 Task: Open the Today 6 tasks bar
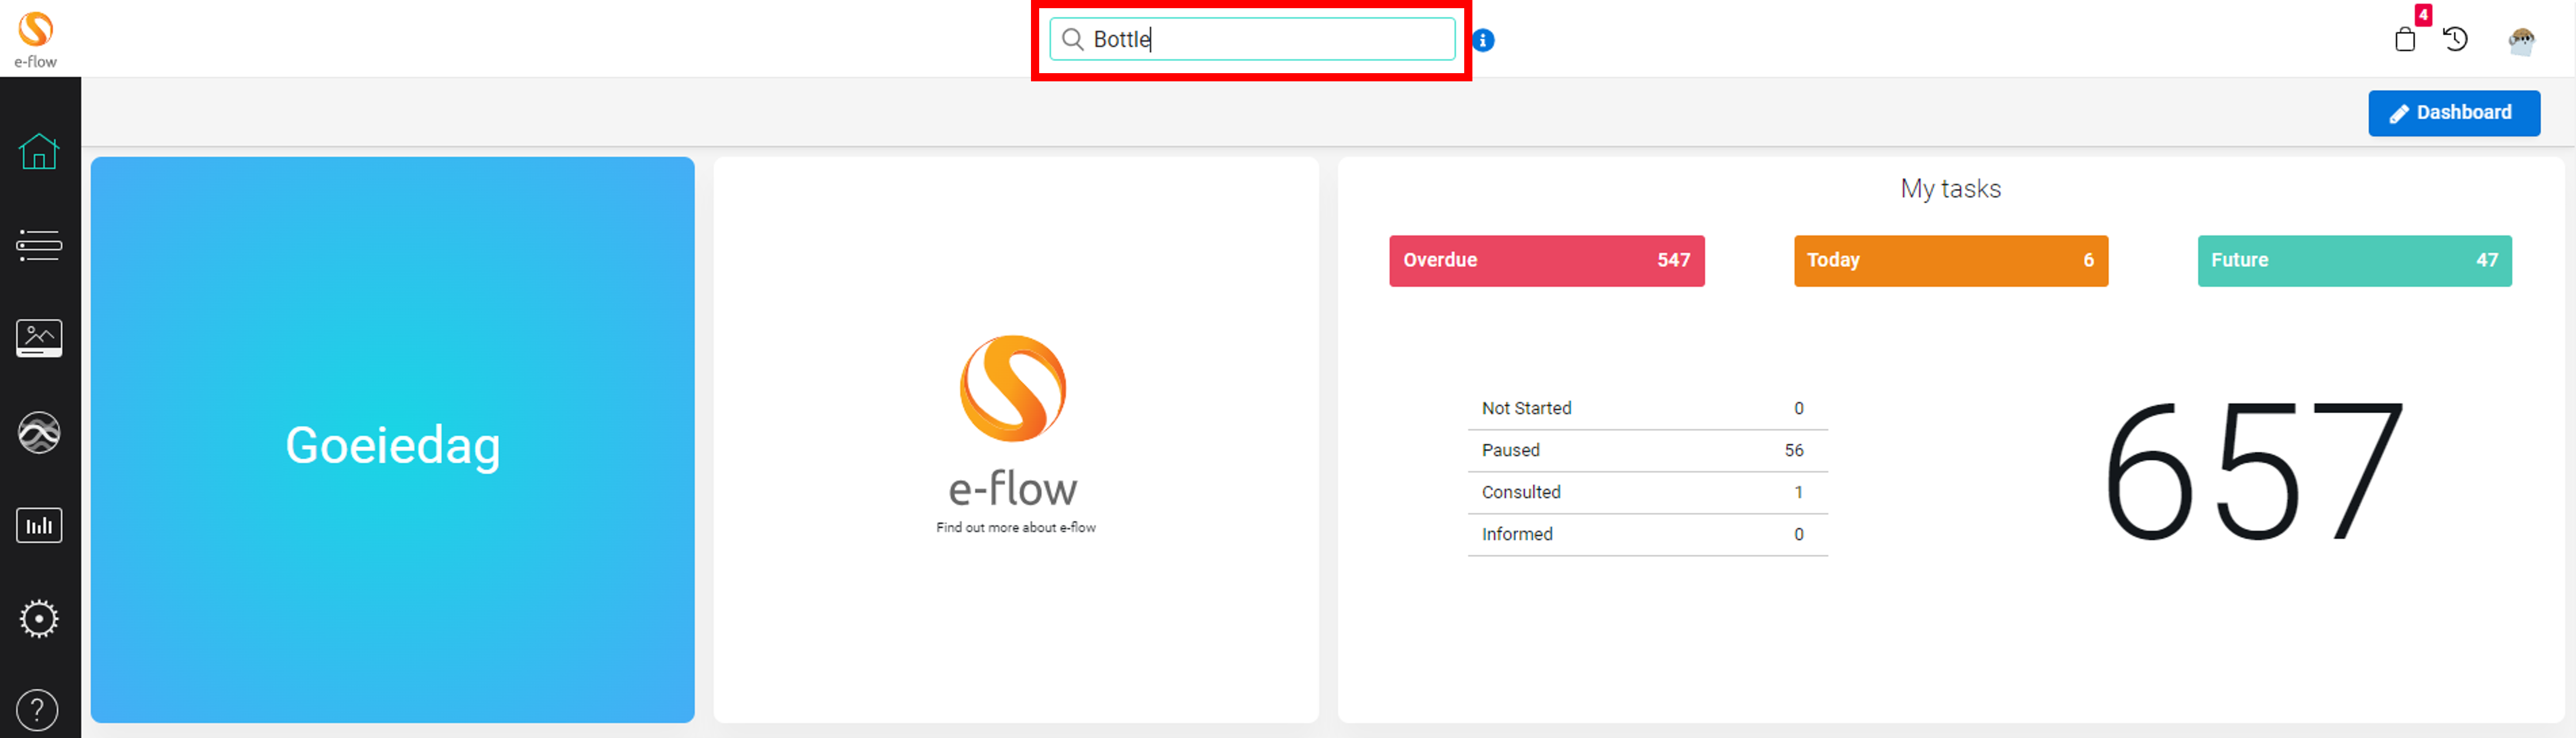[x=1950, y=261]
